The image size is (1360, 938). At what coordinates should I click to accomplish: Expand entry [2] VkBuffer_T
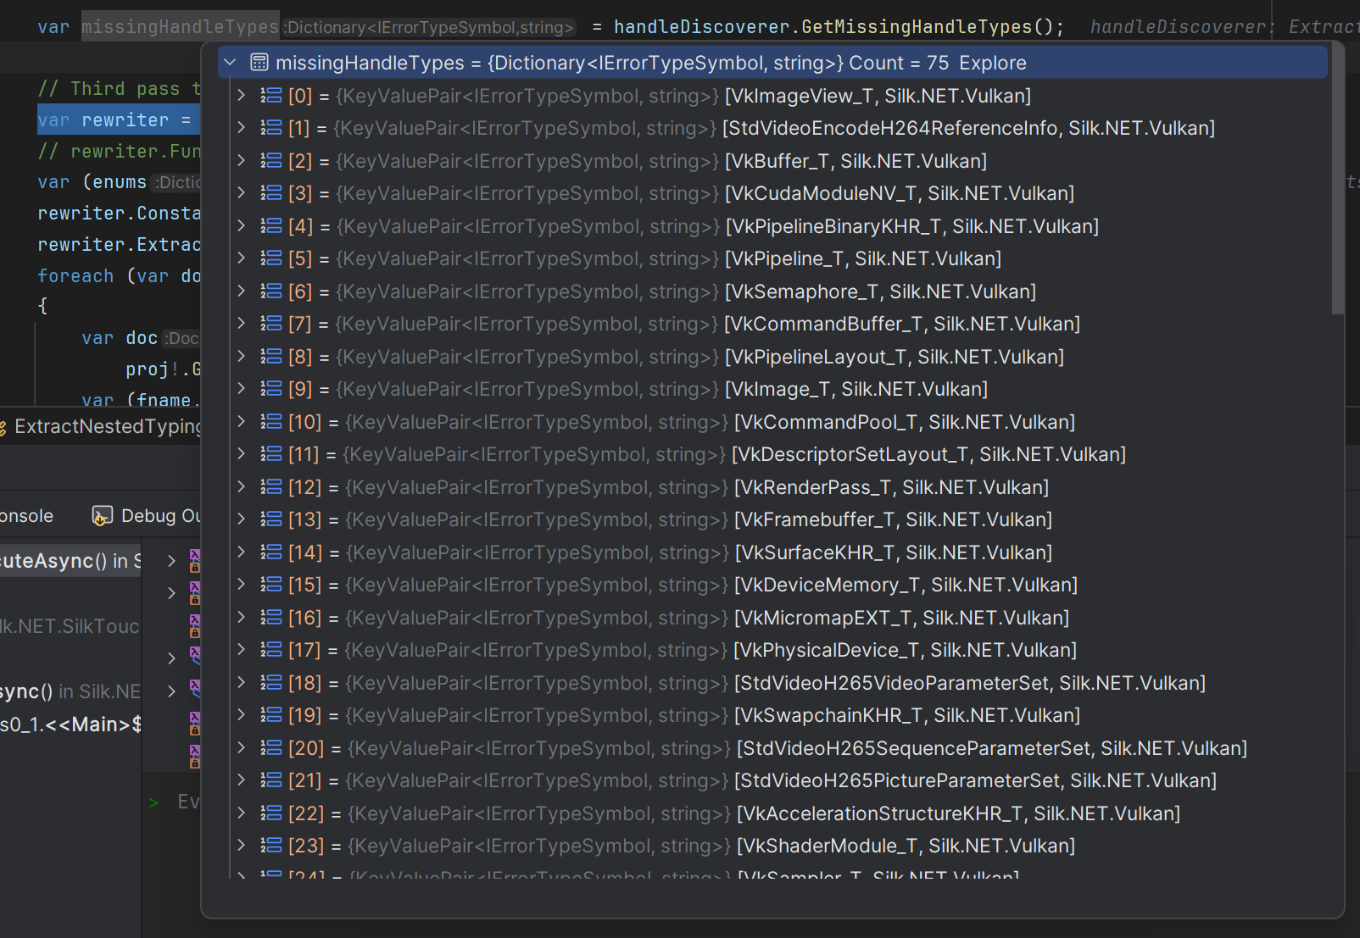pos(242,161)
